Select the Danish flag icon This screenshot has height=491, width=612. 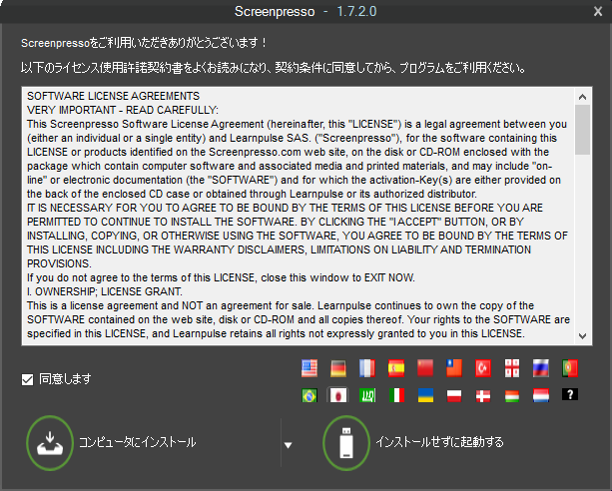click(483, 395)
